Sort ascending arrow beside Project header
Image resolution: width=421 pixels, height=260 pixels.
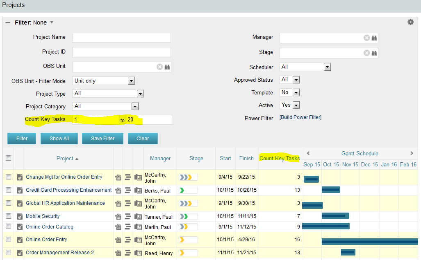pyautogui.click(x=77, y=159)
